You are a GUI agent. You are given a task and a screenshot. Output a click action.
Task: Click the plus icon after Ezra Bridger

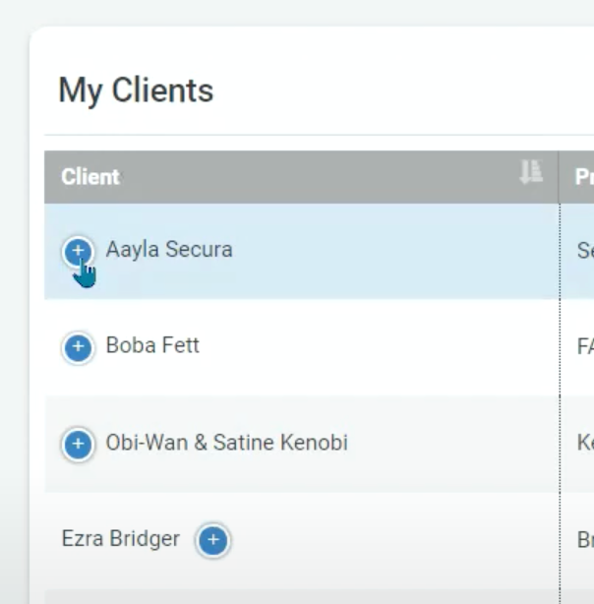point(213,540)
